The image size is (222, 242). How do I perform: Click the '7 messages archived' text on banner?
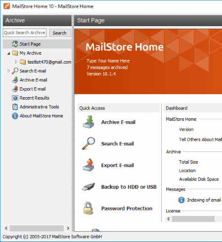point(107,68)
